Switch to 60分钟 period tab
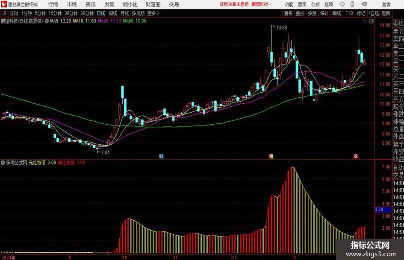This screenshot has height=260, width=404. (x=87, y=13)
